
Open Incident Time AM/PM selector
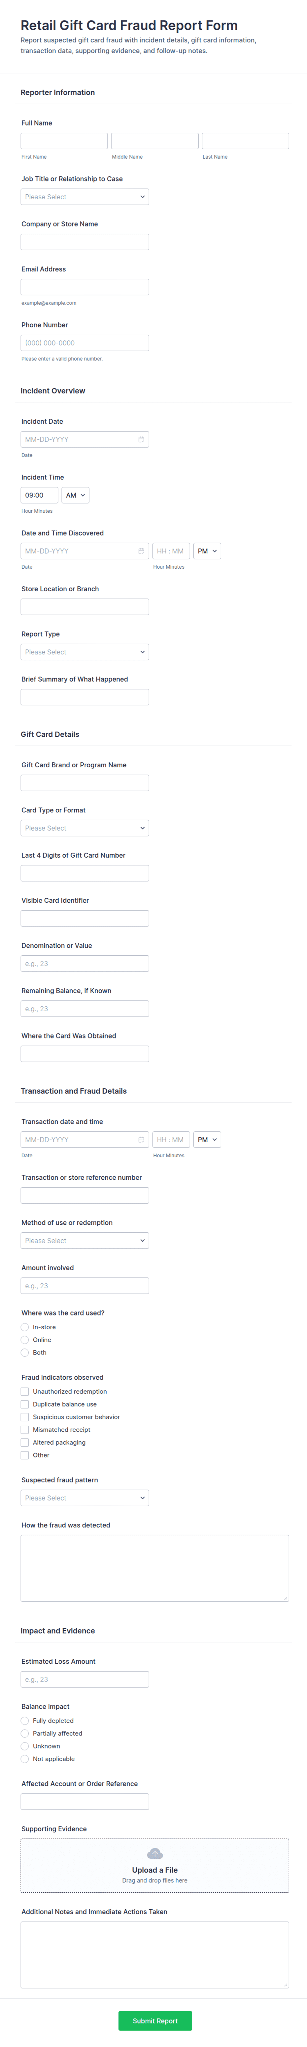click(75, 495)
